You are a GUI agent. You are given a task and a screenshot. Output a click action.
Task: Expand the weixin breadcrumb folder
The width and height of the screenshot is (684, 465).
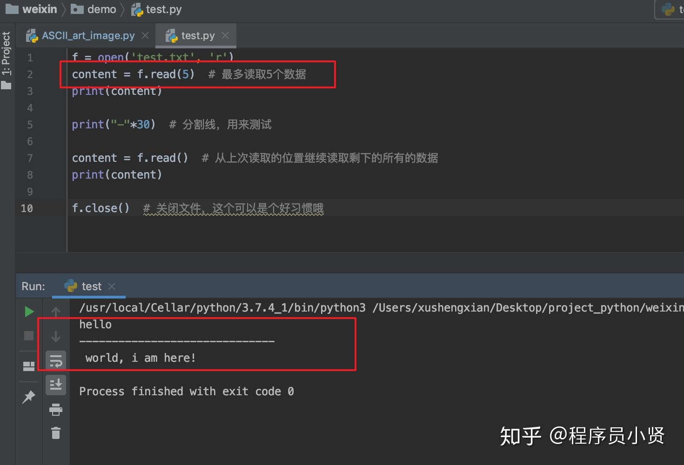40,9
